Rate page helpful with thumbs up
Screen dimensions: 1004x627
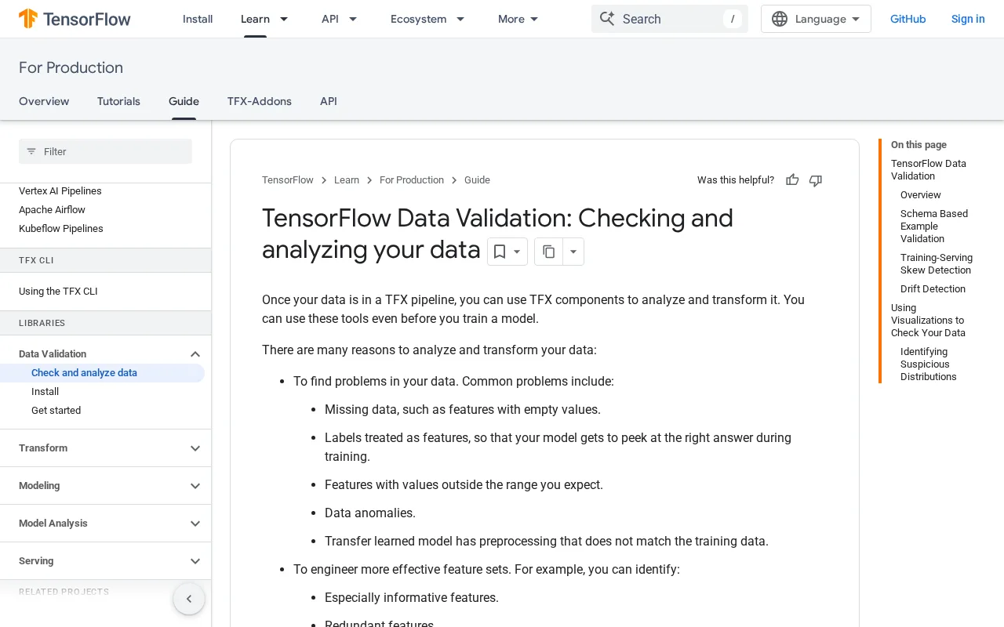(x=792, y=180)
